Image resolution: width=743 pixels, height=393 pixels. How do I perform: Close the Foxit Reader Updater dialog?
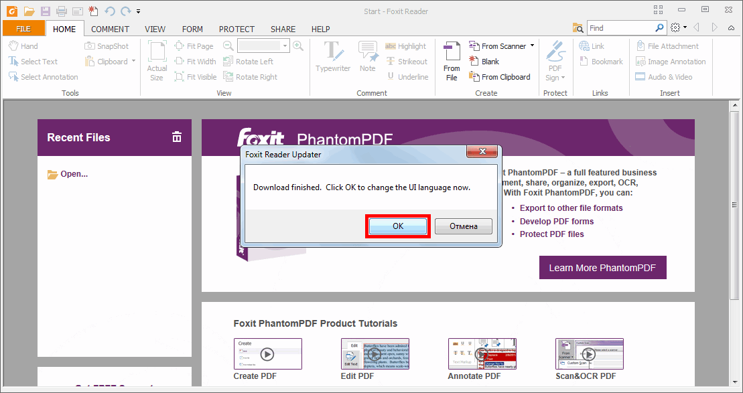click(x=482, y=151)
